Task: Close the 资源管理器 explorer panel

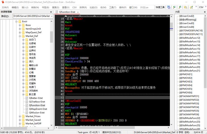Action: 51,12
